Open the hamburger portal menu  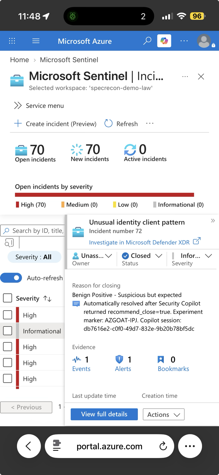tap(36, 41)
